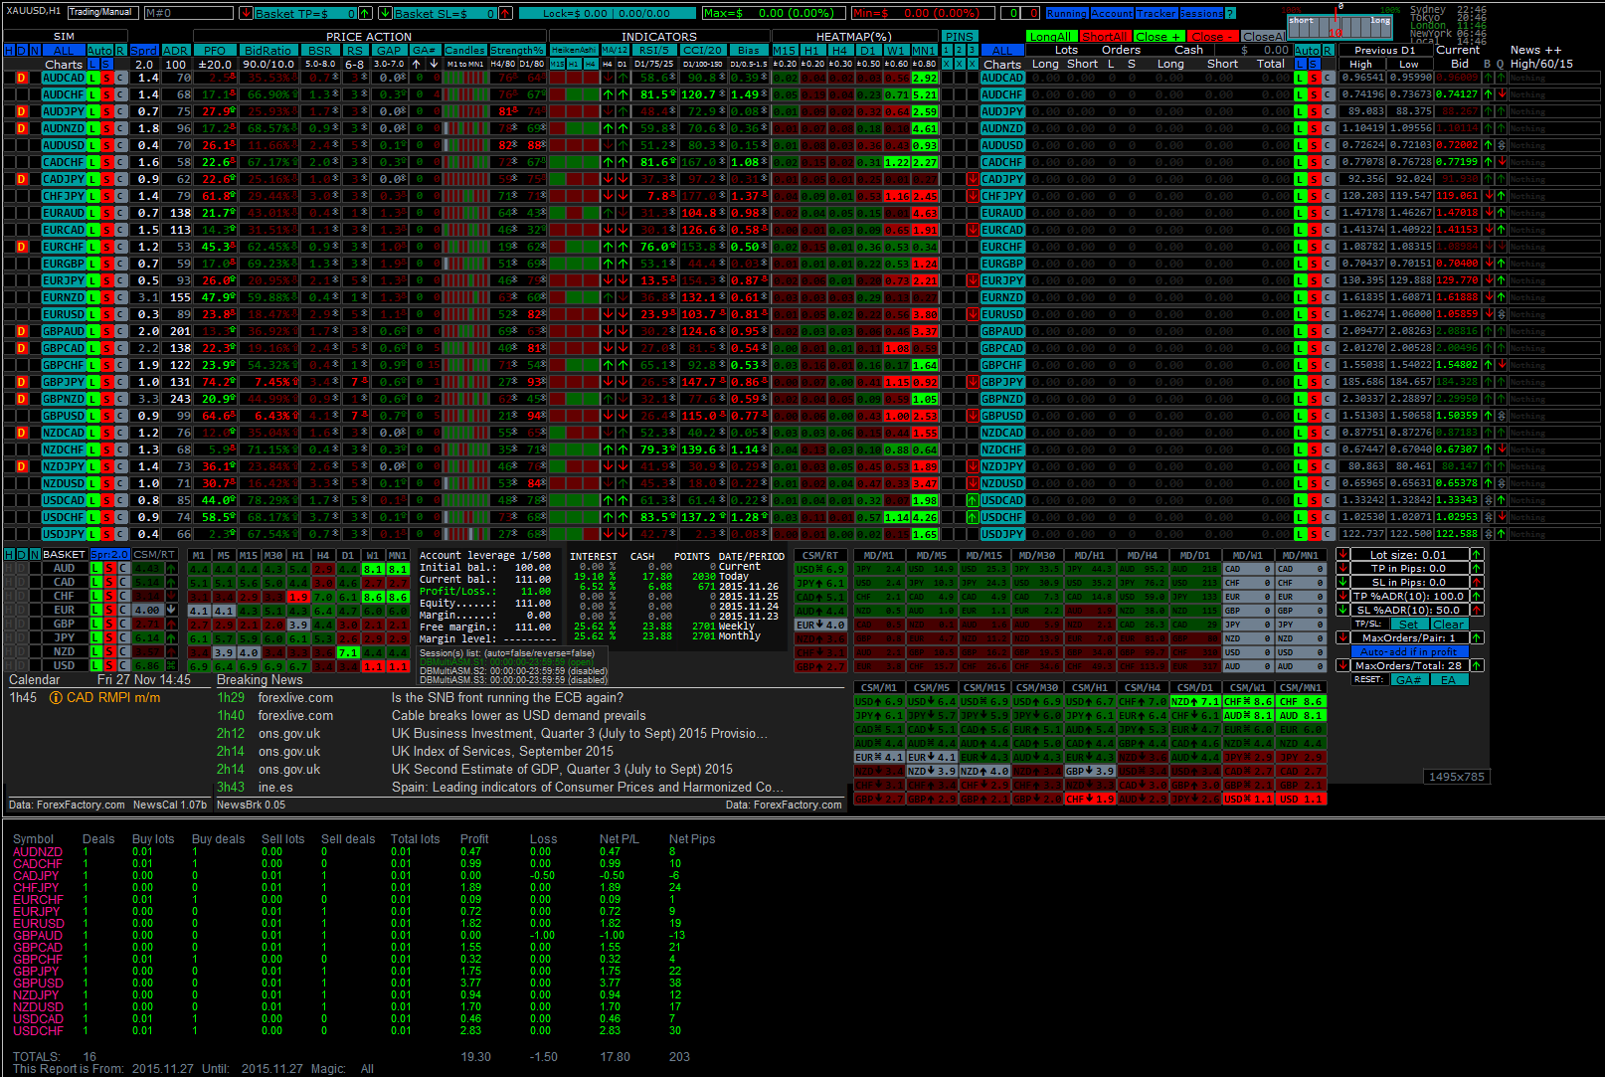Viewport: 1605px width, 1077px height.
Task: Click AUDCAD MN1 heatmap cell 2.92
Action: (925, 78)
